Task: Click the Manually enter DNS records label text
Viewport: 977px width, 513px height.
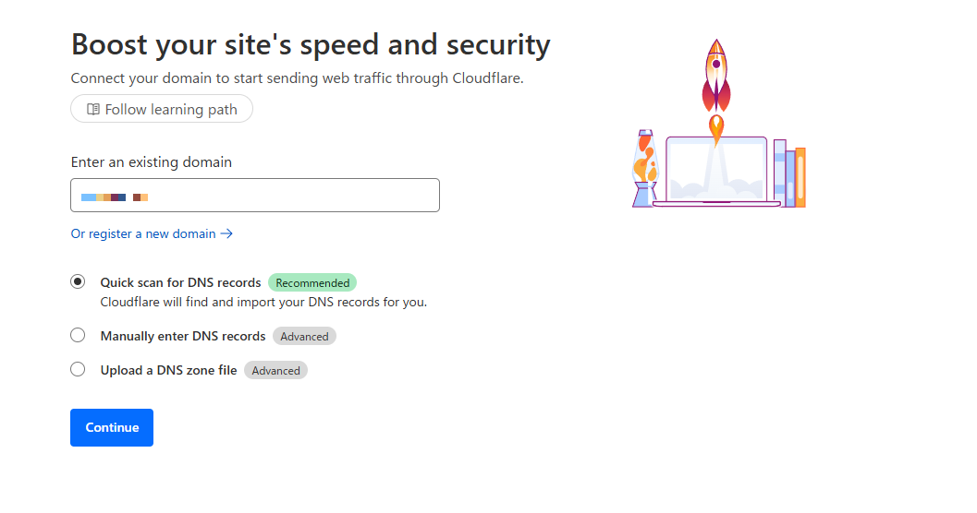Action: (183, 337)
